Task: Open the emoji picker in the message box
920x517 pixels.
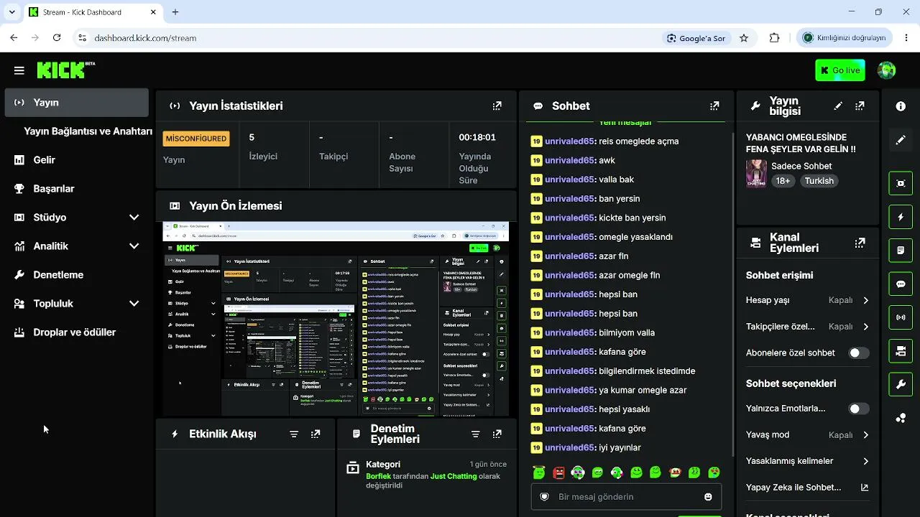Action: 708,497
